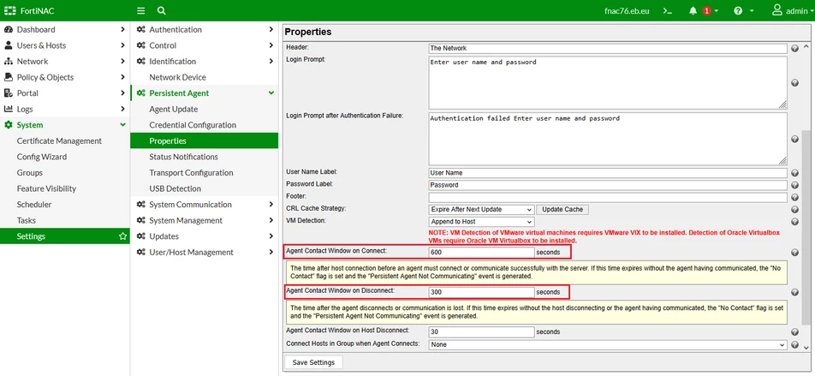Expand the User/Host Management chevron

[x=271, y=252]
